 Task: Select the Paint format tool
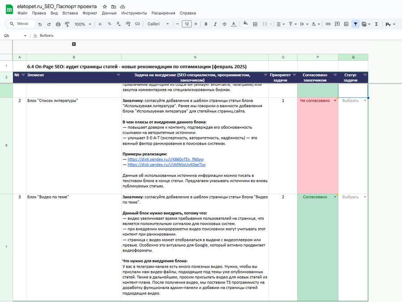(x=67, y=24)
